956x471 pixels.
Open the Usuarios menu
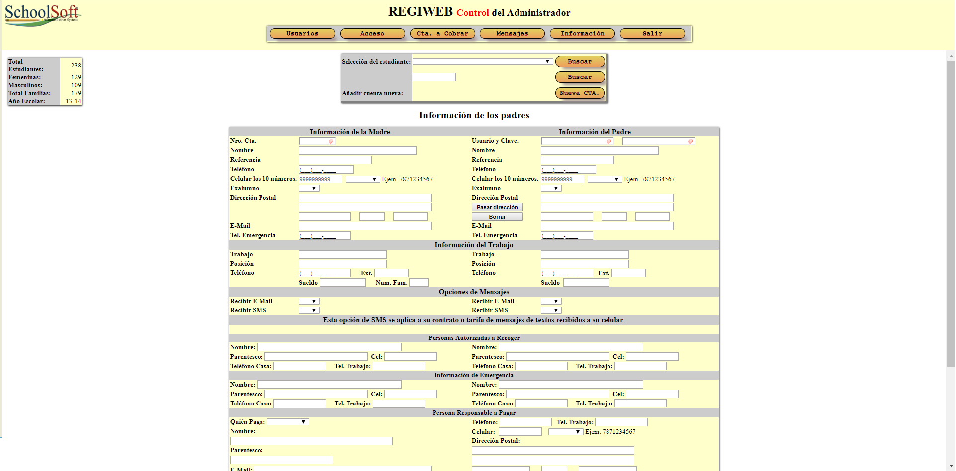click(302, 34)
